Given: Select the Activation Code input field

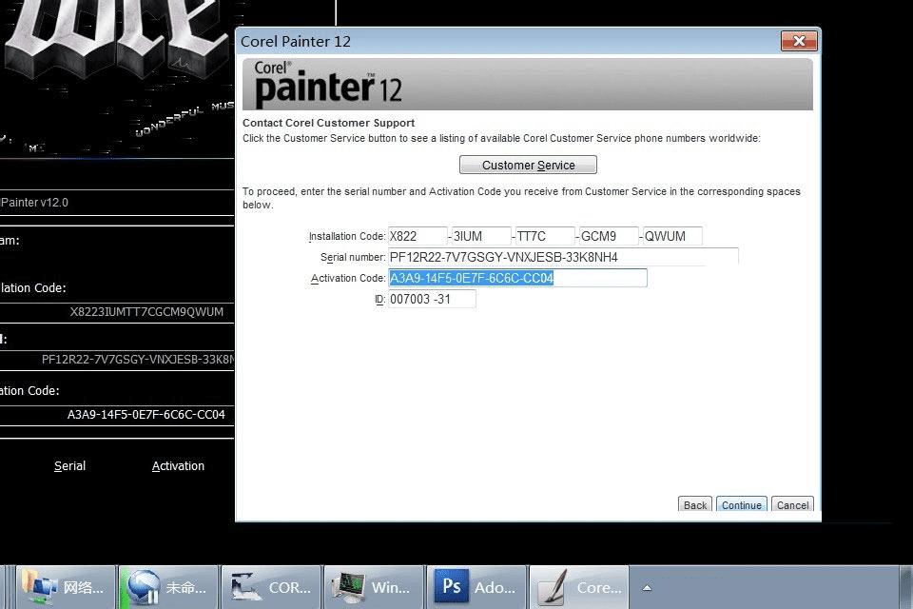Looking at the screenshot, I should coord(517,278).
